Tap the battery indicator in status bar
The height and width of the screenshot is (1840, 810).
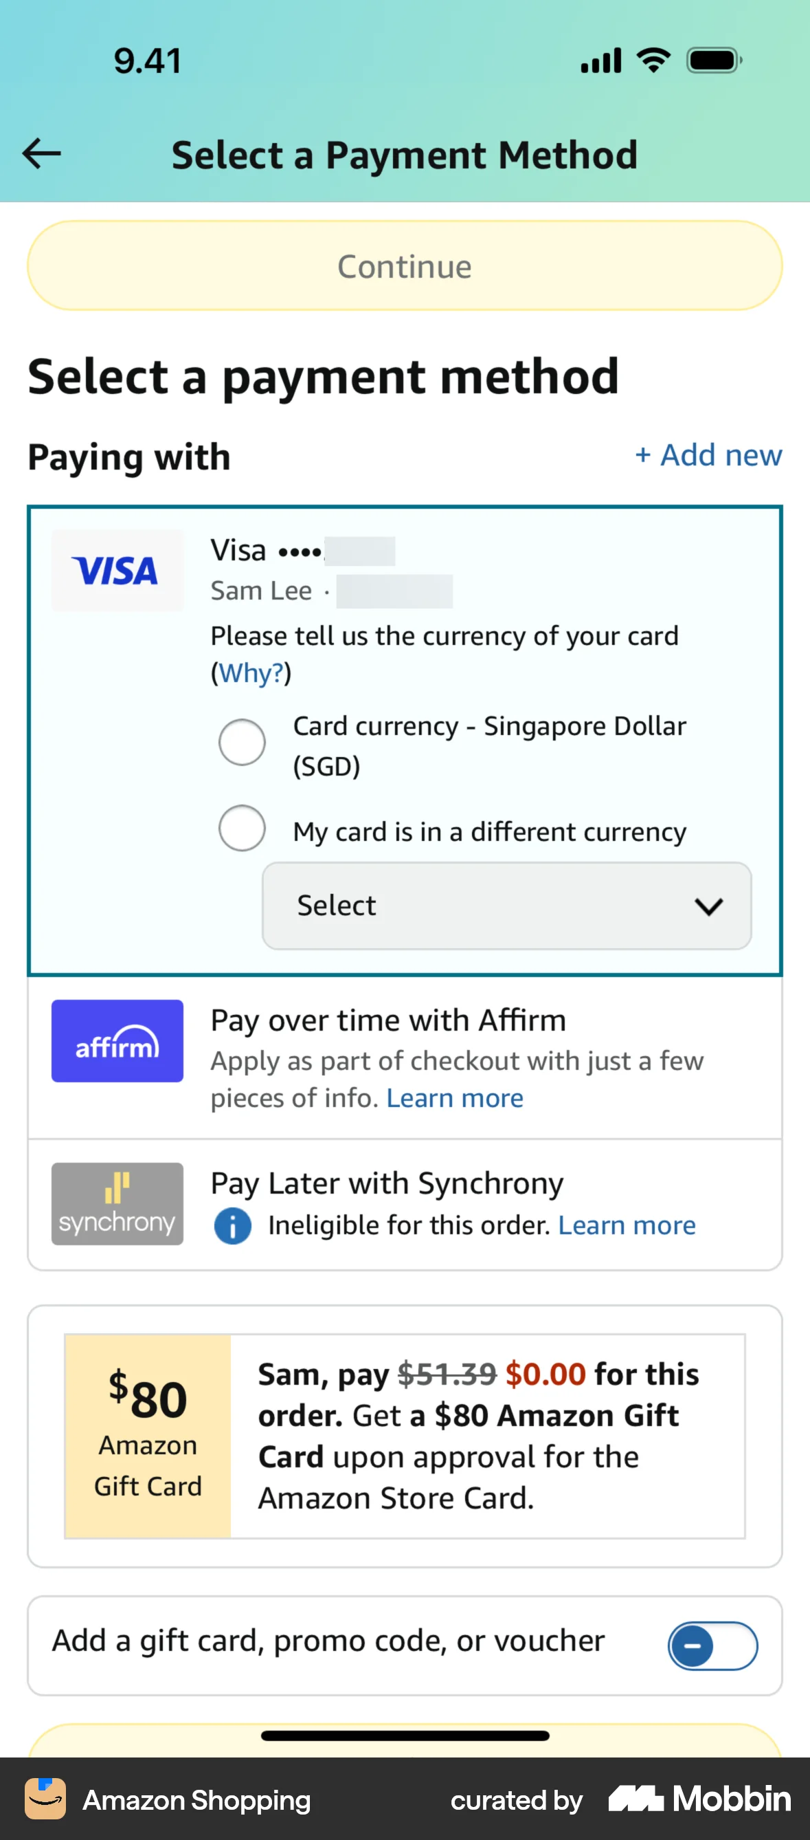pos(712,60)
